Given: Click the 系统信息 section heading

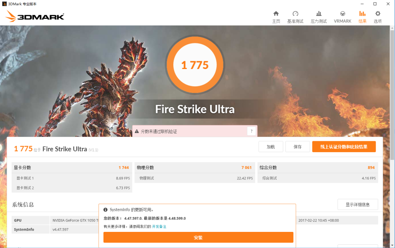Looking at the screenshot, I should [23, 205].
